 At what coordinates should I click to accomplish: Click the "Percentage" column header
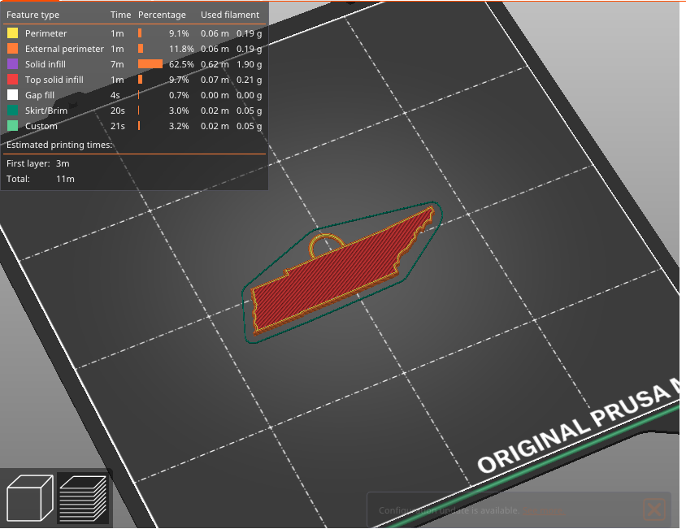pos(162,15)
